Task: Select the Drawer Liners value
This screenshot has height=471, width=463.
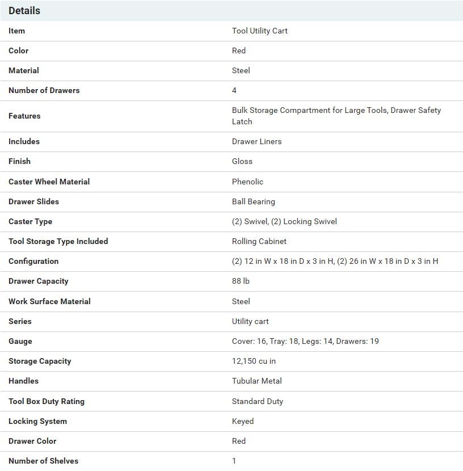Action: click(x=256, y=141)
